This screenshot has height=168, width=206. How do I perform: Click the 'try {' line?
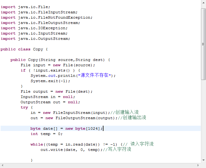click(27, 107)
